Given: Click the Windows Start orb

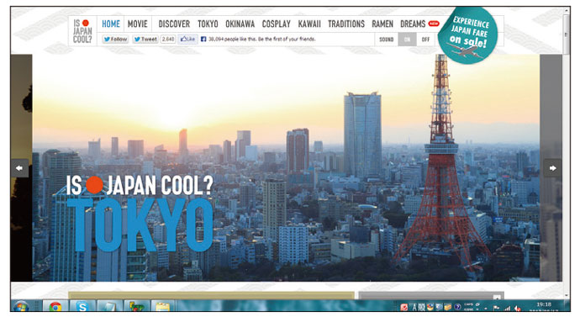Looking at the screenshot, I should coord(21,306).
